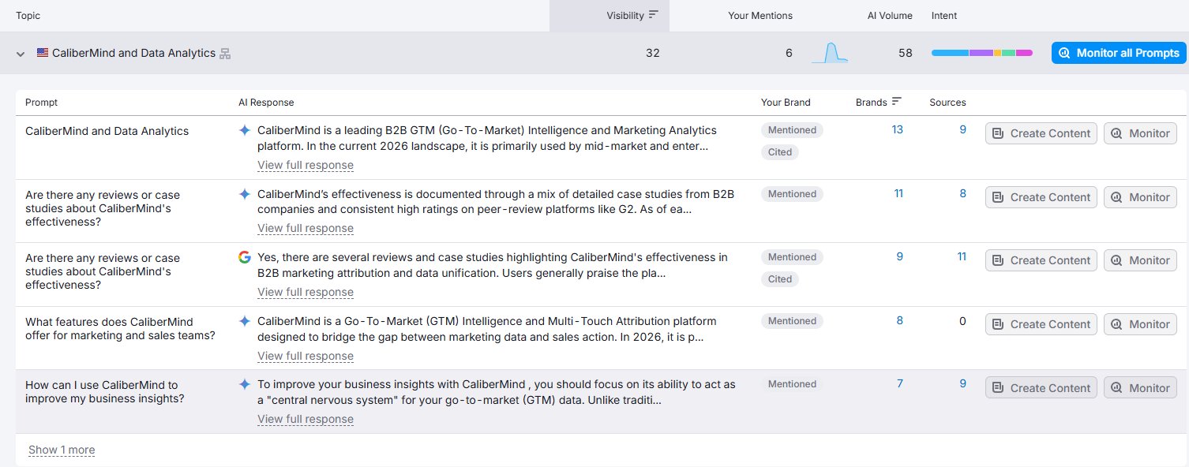View full response for 'CaliberMind and Data Analytics' prompt
Viewport: 1189px width, 467px height.
pos(306,165)
